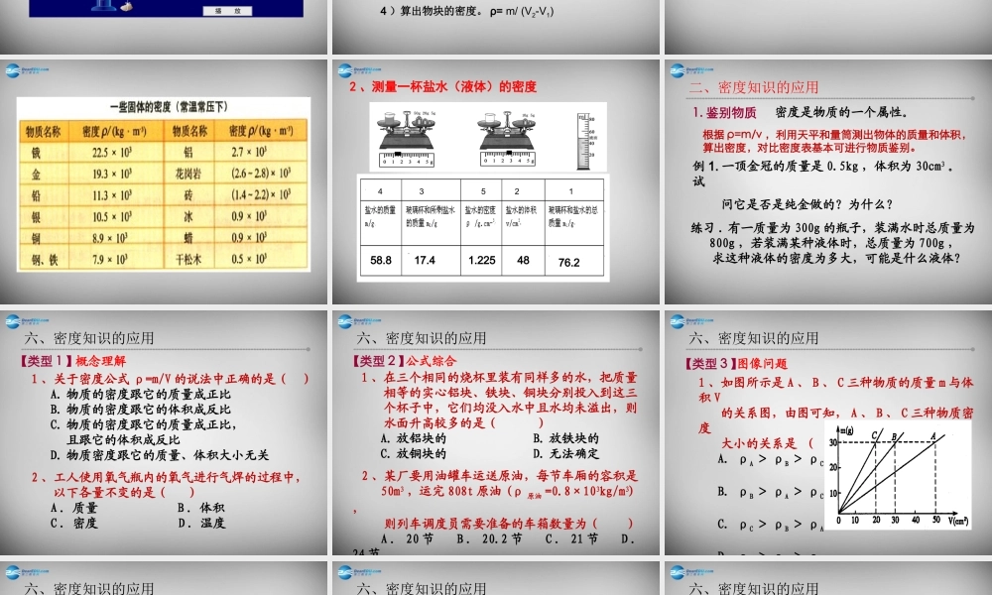Choose answer D. 温度 in oxygen question

pyautogui.click(x=201, y=523)
